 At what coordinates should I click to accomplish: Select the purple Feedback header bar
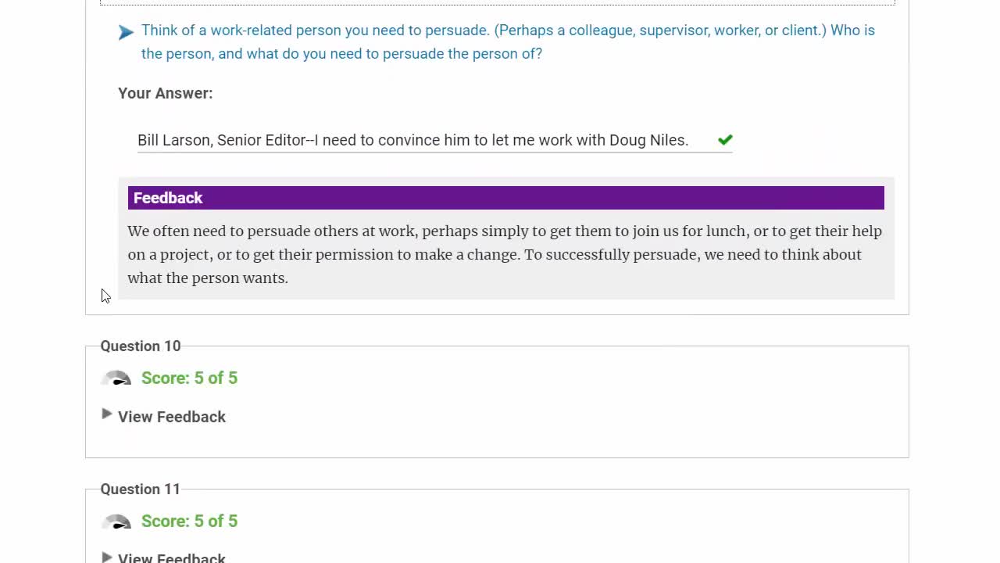click(505, 198)
